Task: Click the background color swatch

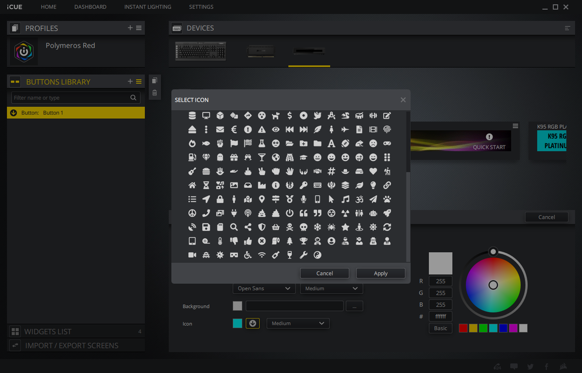Action: click(x=237, y=306)
